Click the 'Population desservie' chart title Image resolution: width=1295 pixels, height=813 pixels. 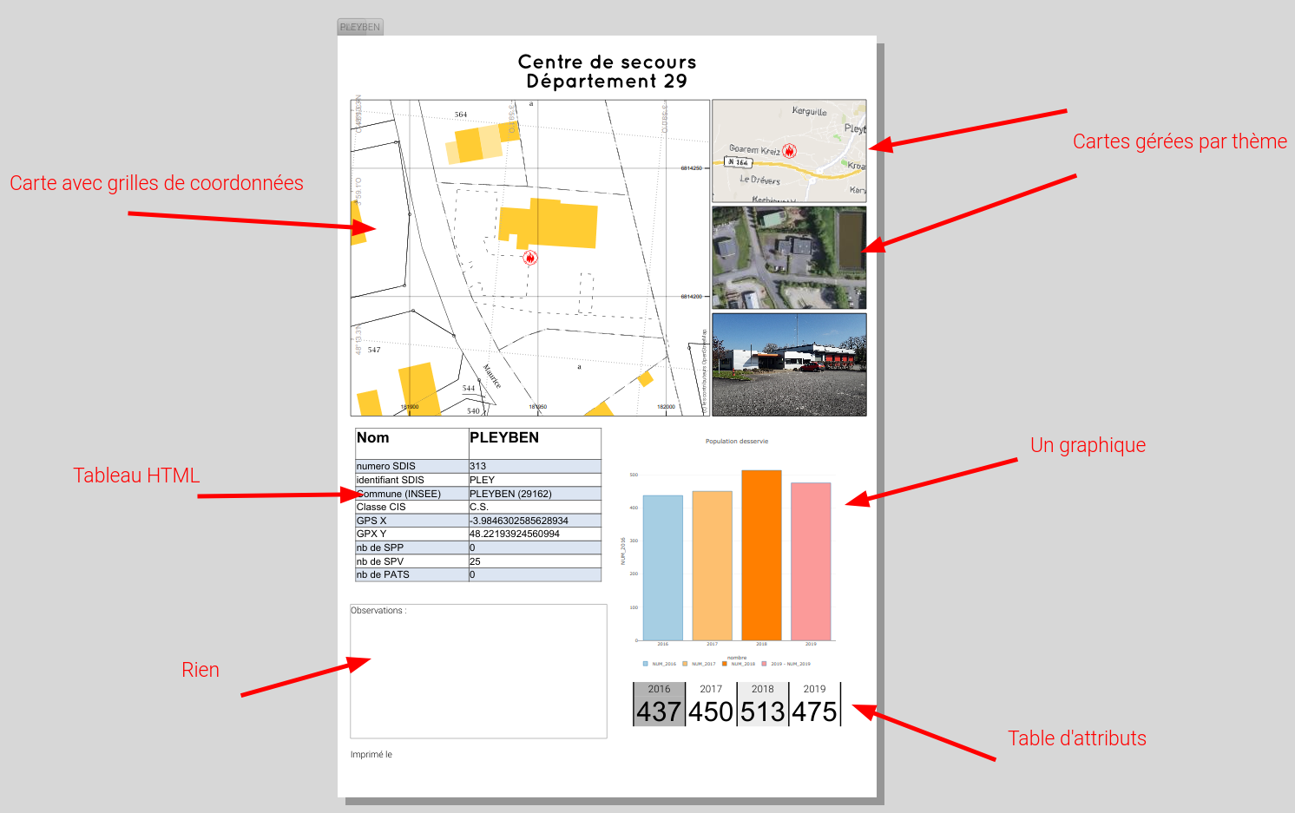pyautogui.click(x=737, y=441)
